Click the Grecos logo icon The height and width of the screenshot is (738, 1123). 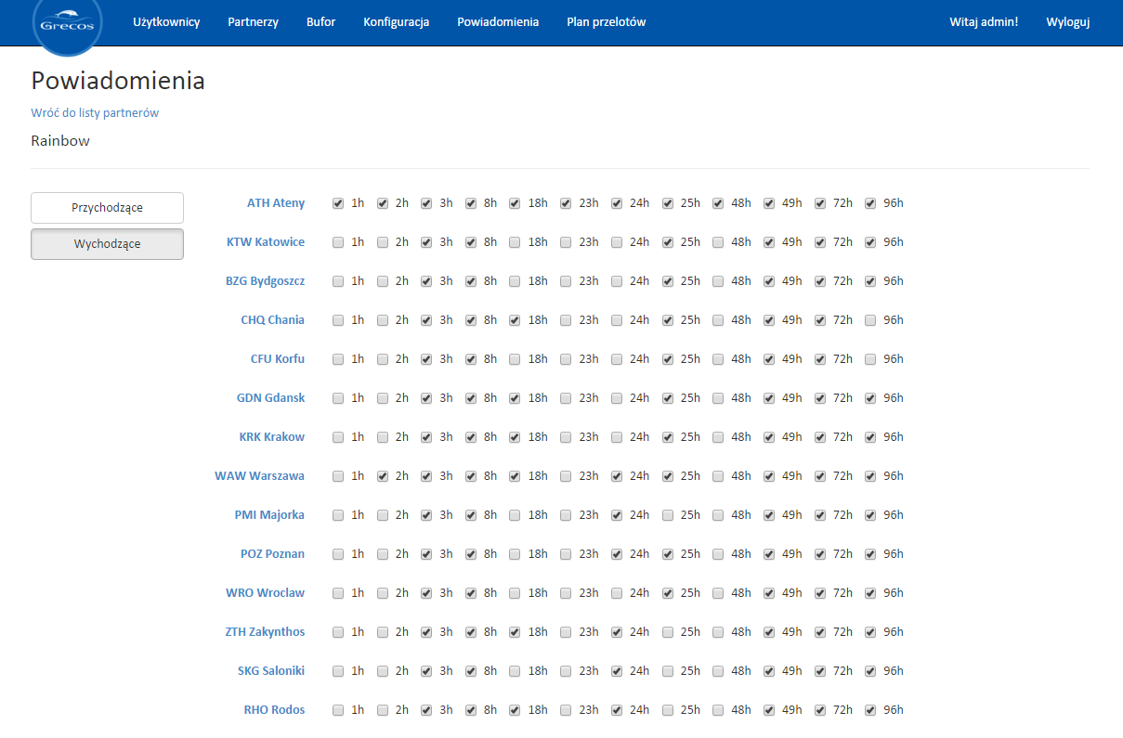click(x=67, y=22)
